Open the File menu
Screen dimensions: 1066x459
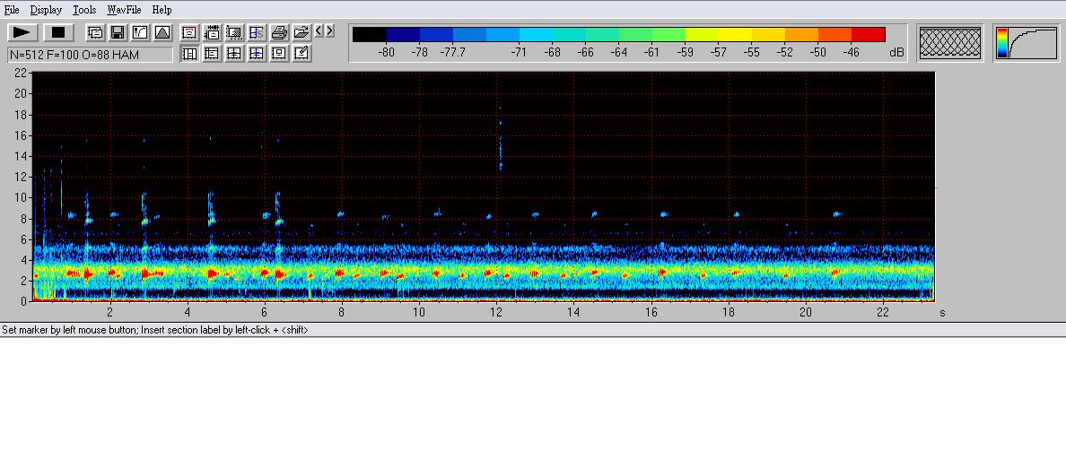[12, 10]
